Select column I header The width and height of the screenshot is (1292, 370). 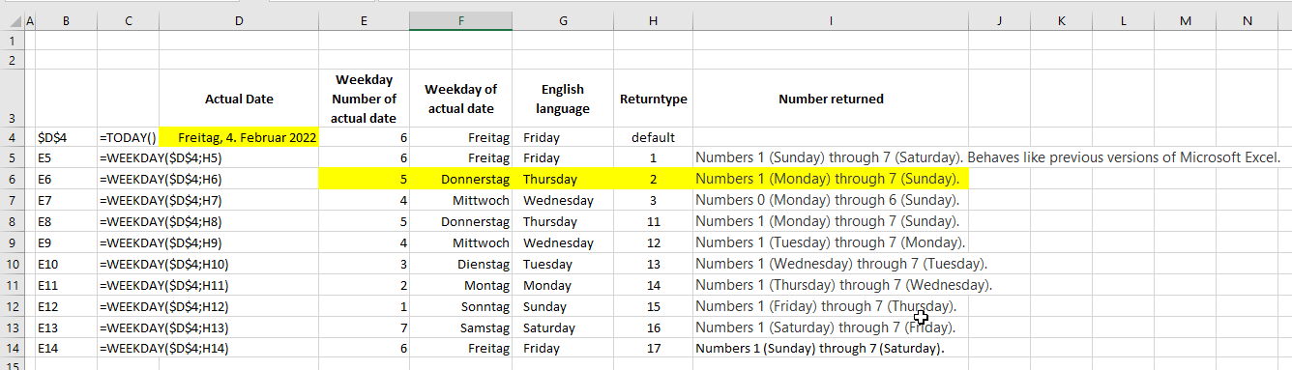point(831,20)
